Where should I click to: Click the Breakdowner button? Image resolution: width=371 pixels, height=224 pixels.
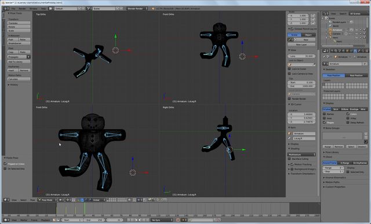(19, 43)
